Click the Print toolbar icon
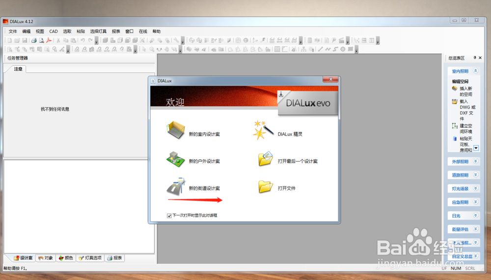The width and height of the screenshot is (491, 280). click(x=34, y=40)
